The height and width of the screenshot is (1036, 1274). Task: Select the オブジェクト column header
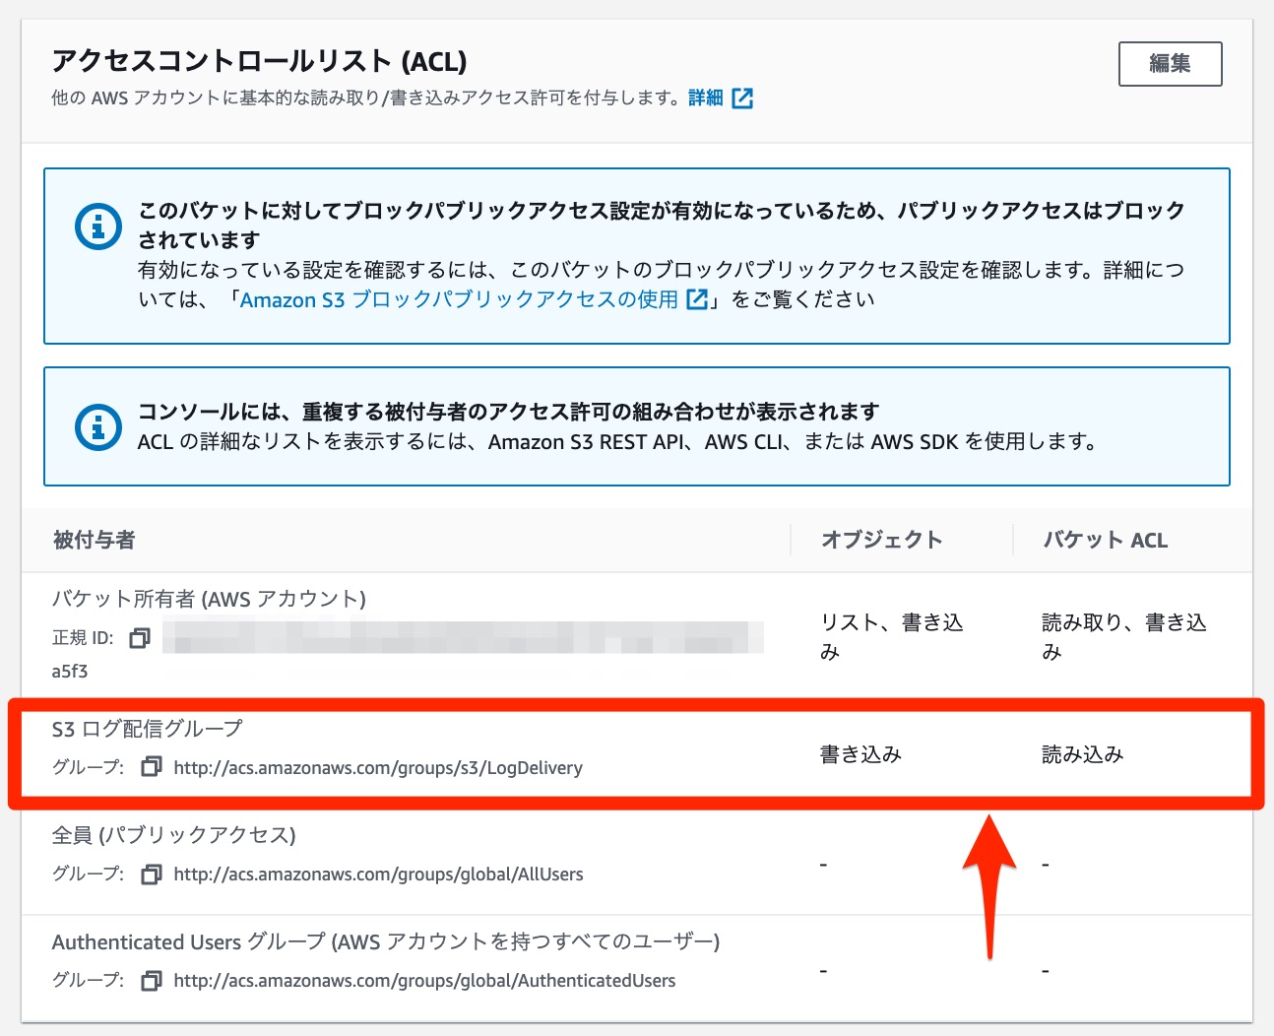pyautogui.click(x=881, y=539)
